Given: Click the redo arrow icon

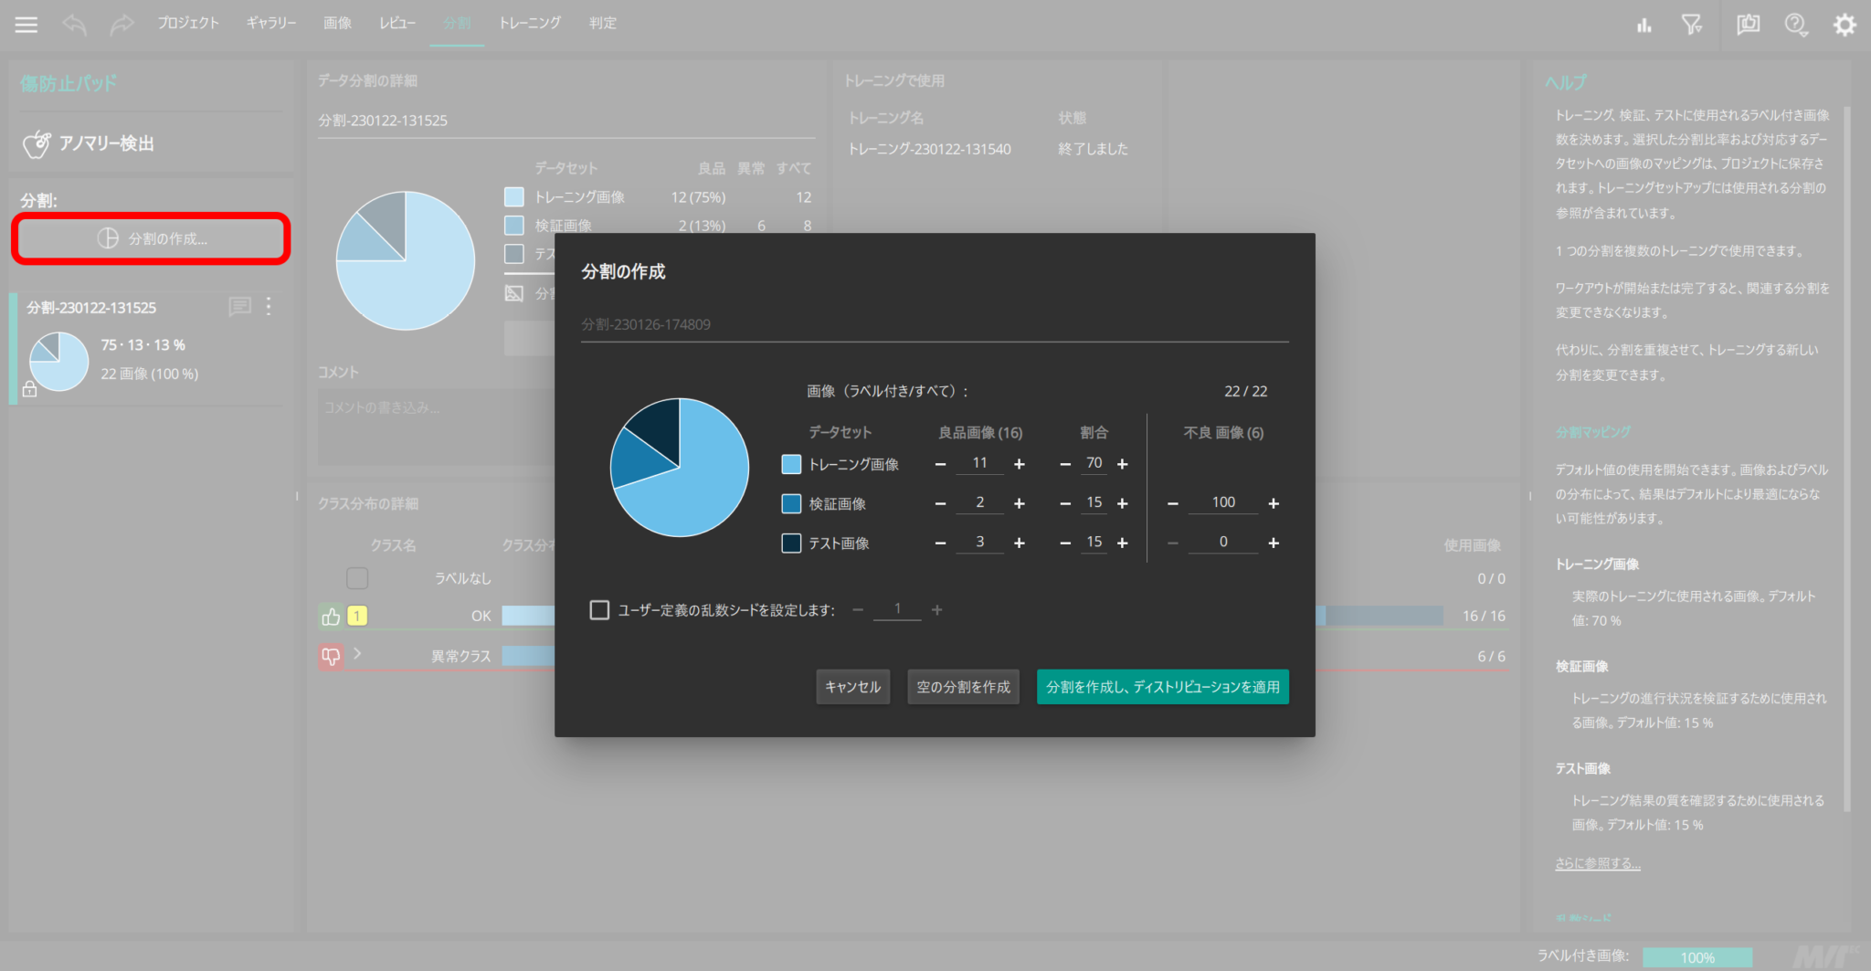Looking at the screenshot, I should pos(121,25).
